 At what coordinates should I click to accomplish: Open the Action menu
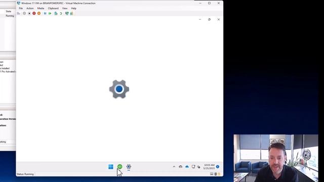[x=30, y=8]
